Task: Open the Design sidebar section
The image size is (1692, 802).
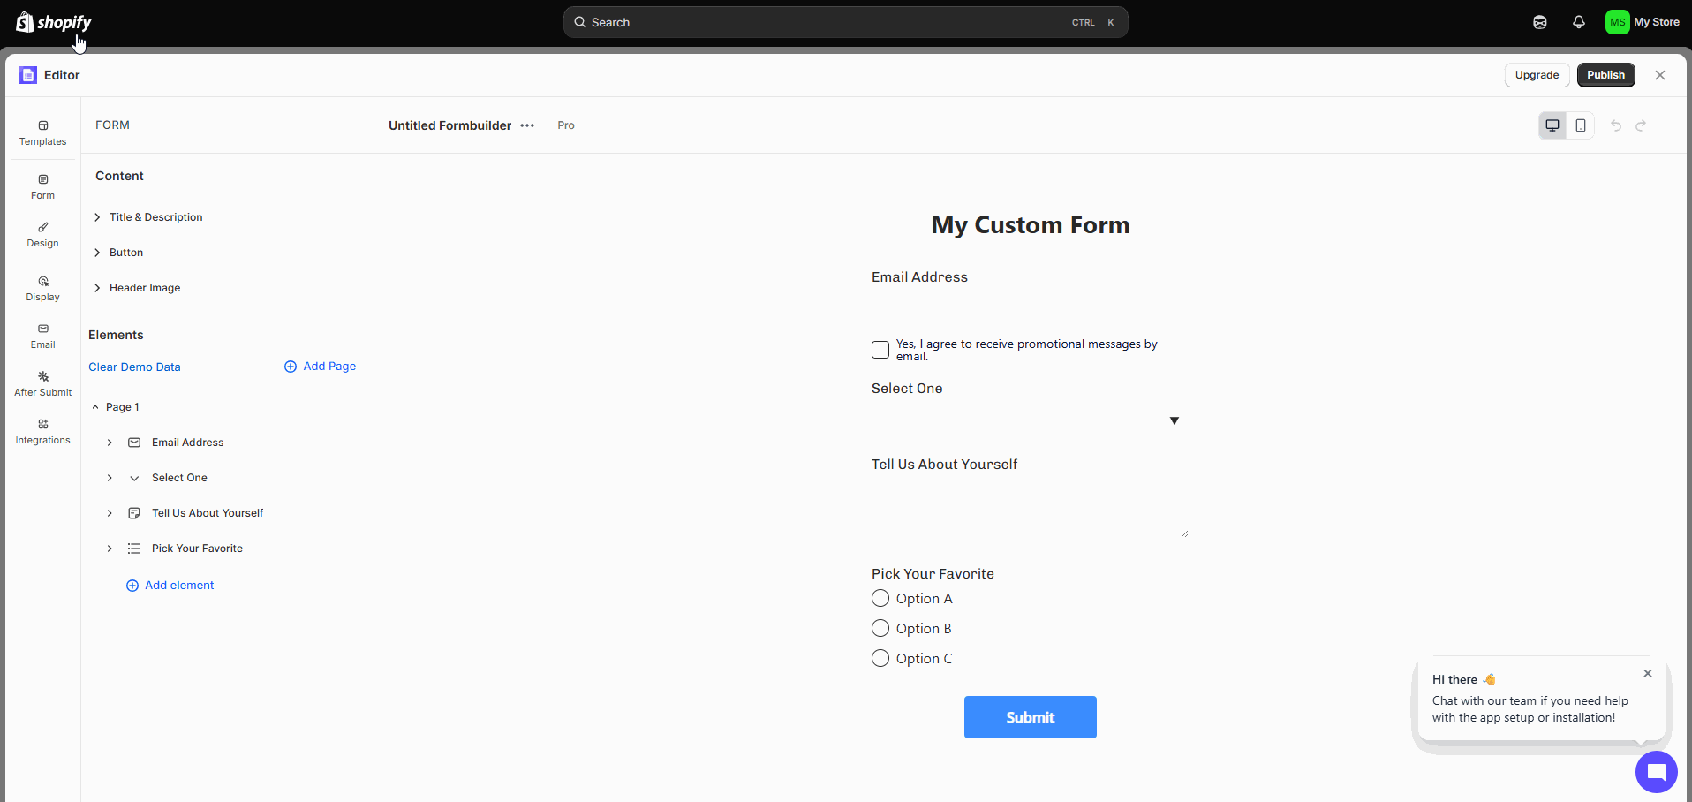Action: pos(42,235)
